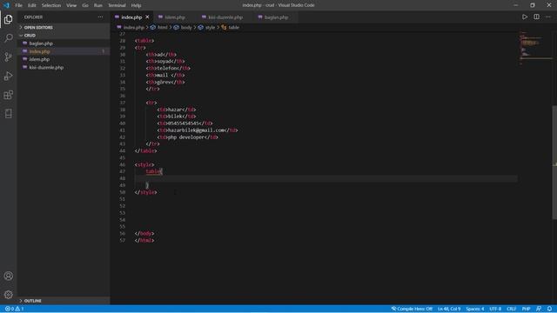Open the Explorer view in activity bar
Viewport: 557px width, 313px height.
pos(8,19)
